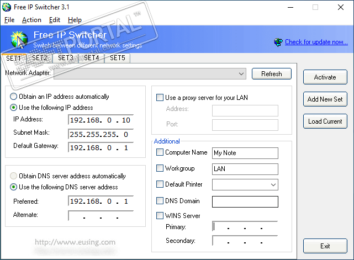Viewport: 354px width, 260px height.
Task: Check the DNS Domain checkbox
Action: (x=160, y=200)
